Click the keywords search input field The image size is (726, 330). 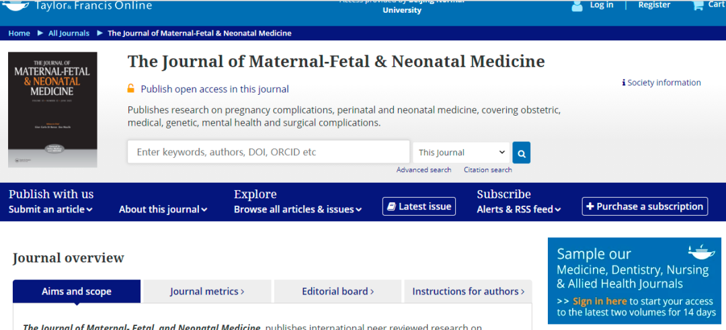tap(268, 152)
